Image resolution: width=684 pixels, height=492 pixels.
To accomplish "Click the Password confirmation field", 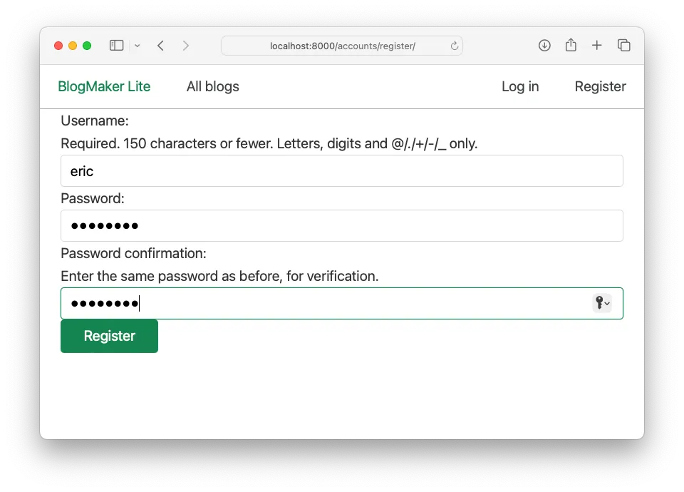I will click(x=321, y=304).
